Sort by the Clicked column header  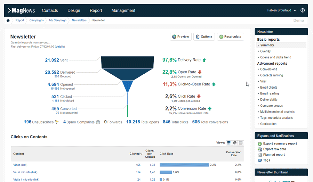[136, 154]
